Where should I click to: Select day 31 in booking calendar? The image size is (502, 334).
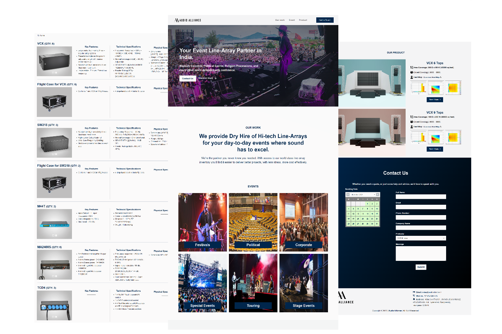coord(377,224)
